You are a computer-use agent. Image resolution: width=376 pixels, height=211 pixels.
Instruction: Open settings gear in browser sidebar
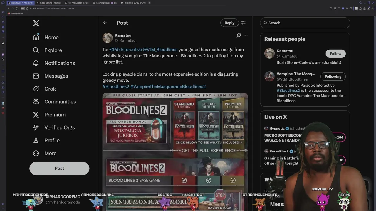3,92
